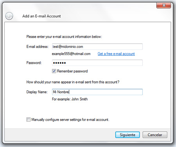
Task: Uncheck the Remember password checkbox
Action: click(x=54, y=71)
